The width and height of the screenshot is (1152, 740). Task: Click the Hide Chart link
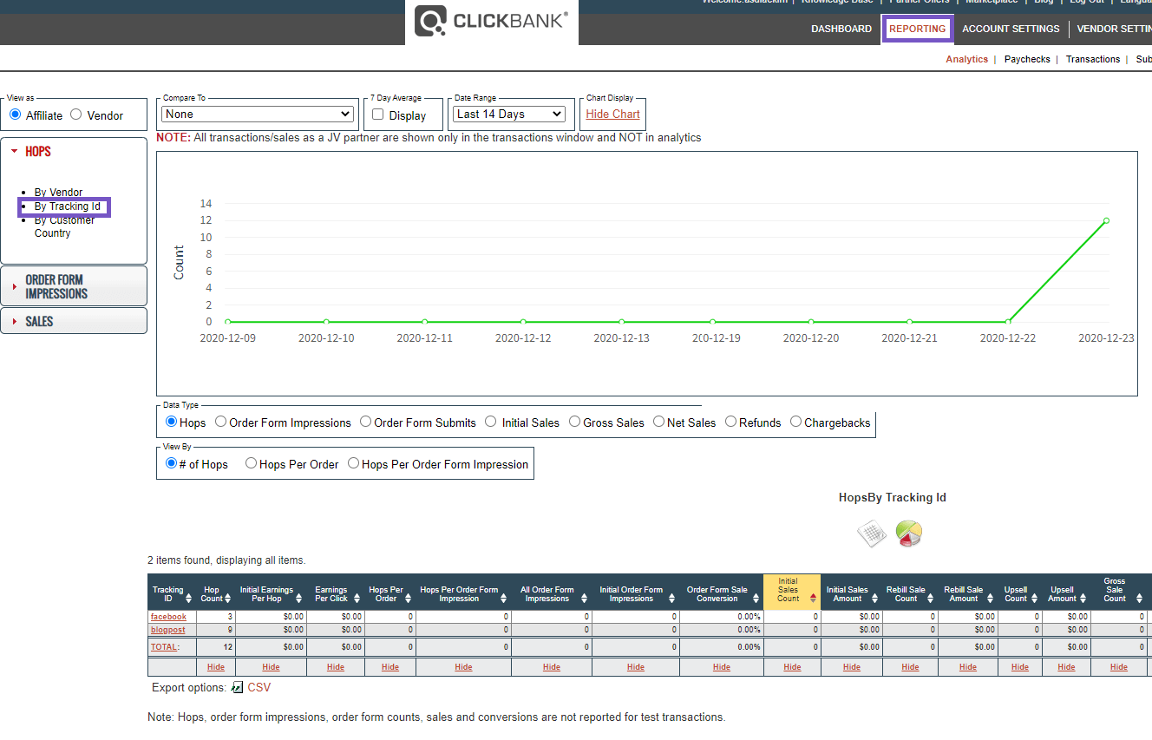click(612, 114)
